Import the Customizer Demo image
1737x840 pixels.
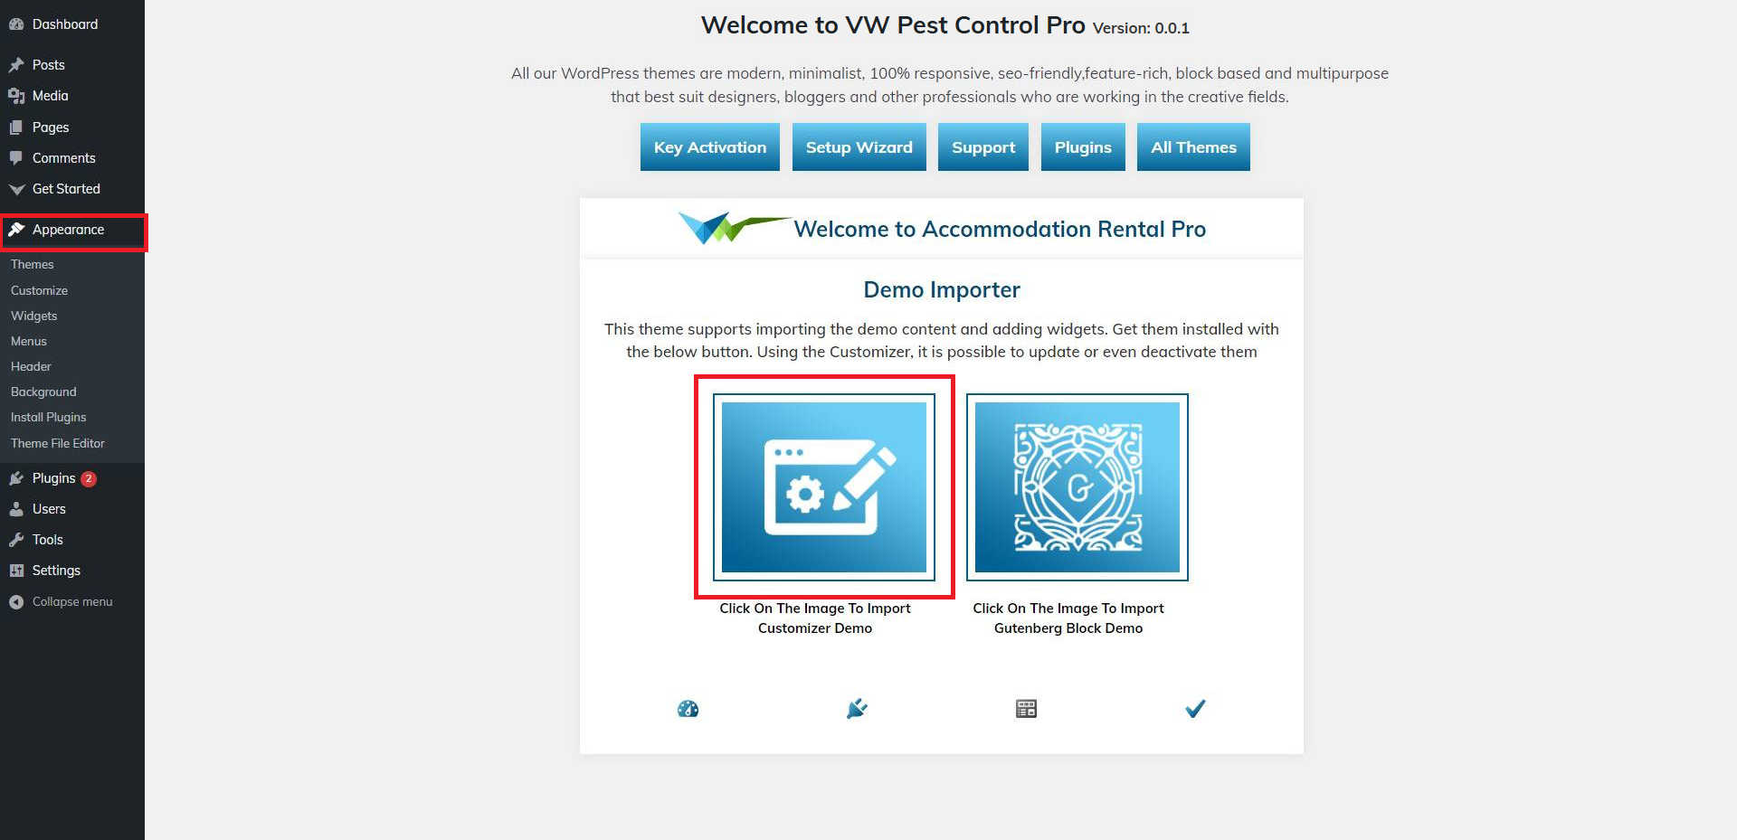point(824,487)
